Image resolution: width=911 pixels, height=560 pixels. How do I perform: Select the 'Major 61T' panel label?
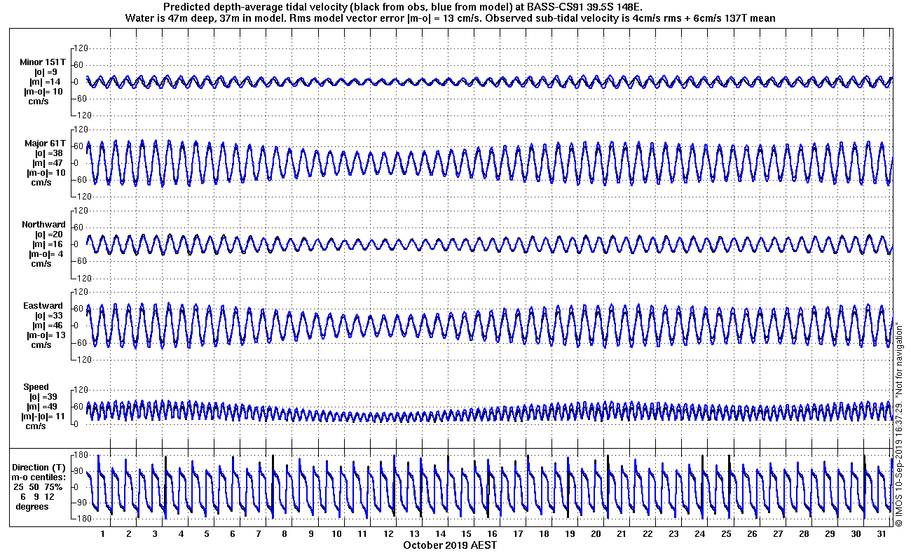pos(45,143)
